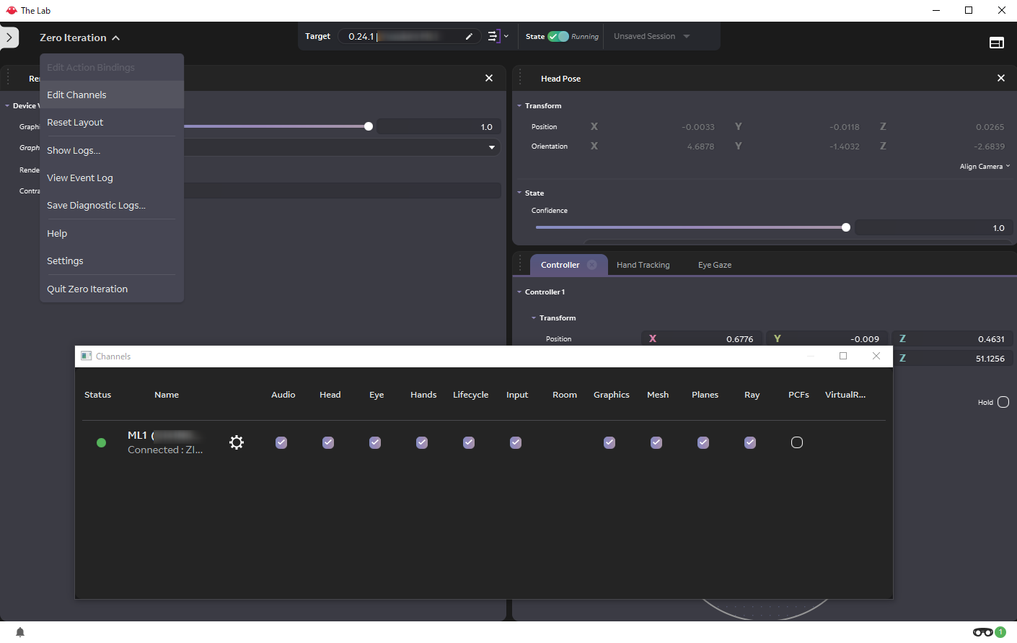Click Controller Position X value field
This screenshot has height=643, width=1017.
[x=702, y=338]
